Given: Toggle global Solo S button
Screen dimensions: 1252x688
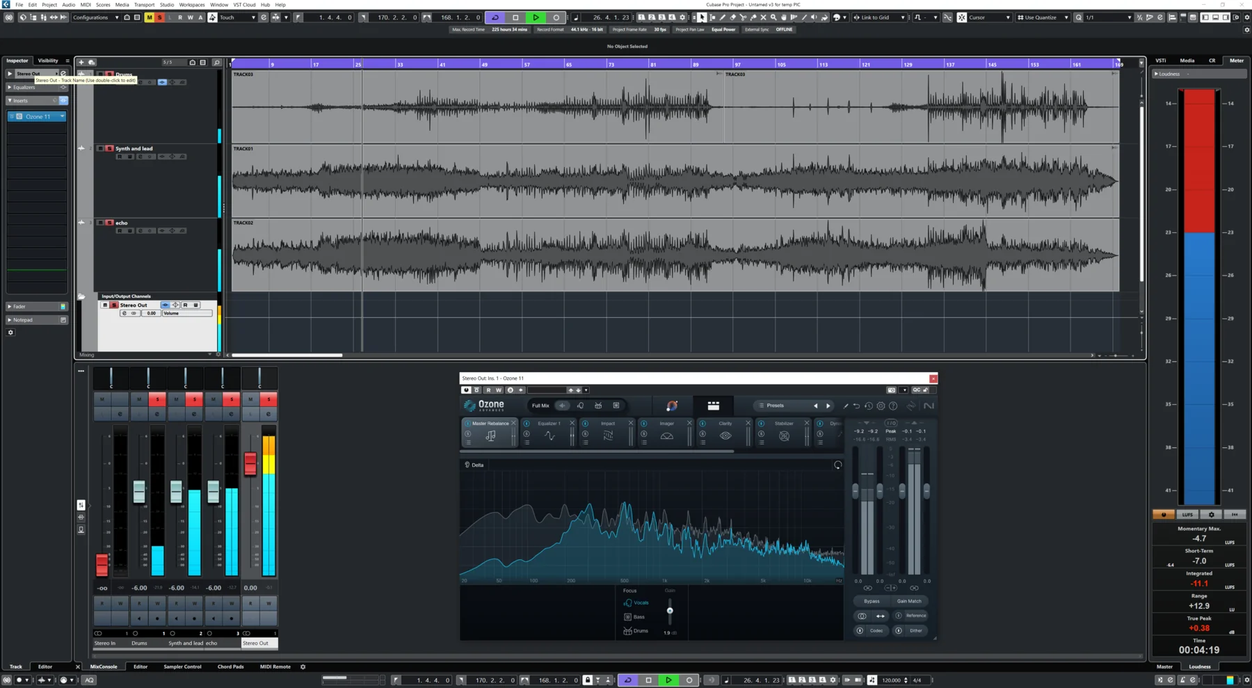Looking at the screenshot, I should [159, 17].
